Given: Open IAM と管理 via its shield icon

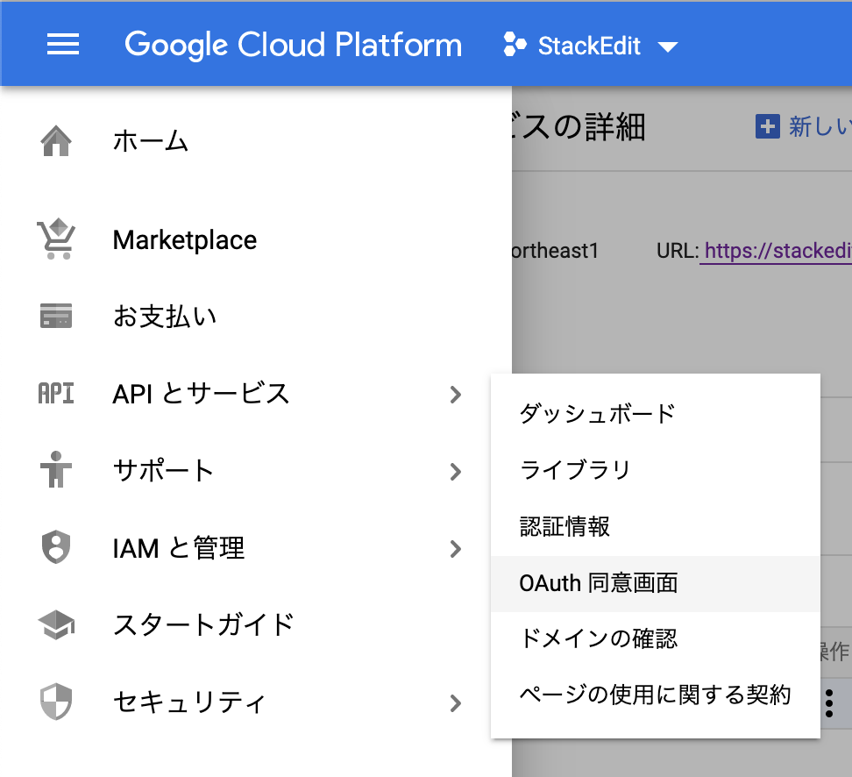Looking at the screenshot, I should click(55, 548).
